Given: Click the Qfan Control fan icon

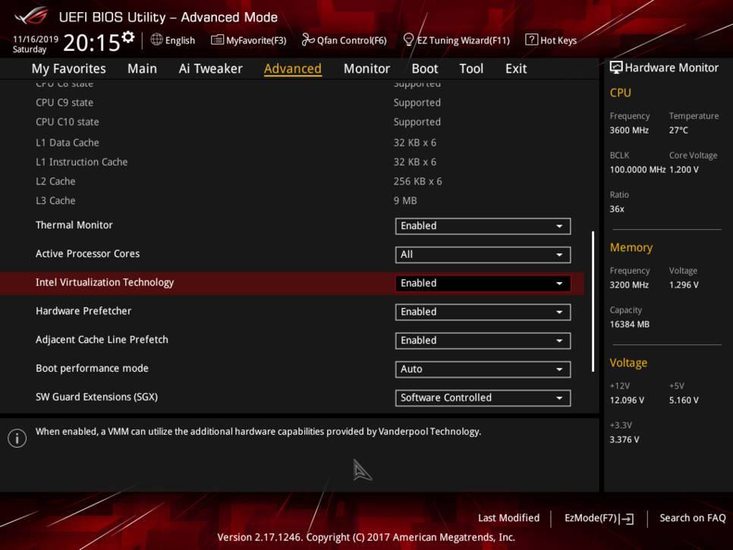Looking at the screenshot, I should (x=307, y=39).
